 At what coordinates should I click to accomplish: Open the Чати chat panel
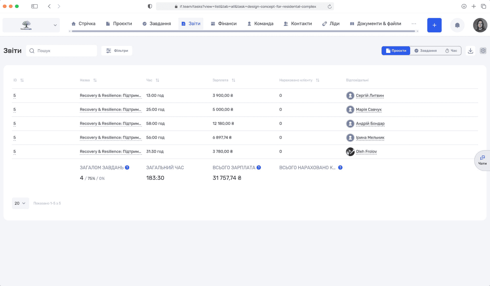tap(482, 161)
